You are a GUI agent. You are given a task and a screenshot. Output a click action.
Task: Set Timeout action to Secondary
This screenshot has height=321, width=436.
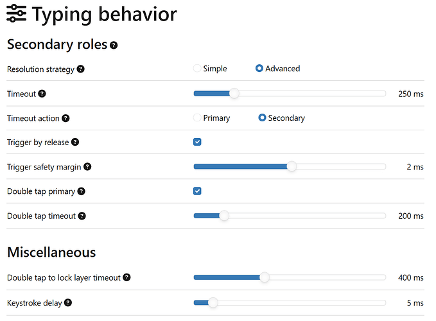[x=262, y=118]
